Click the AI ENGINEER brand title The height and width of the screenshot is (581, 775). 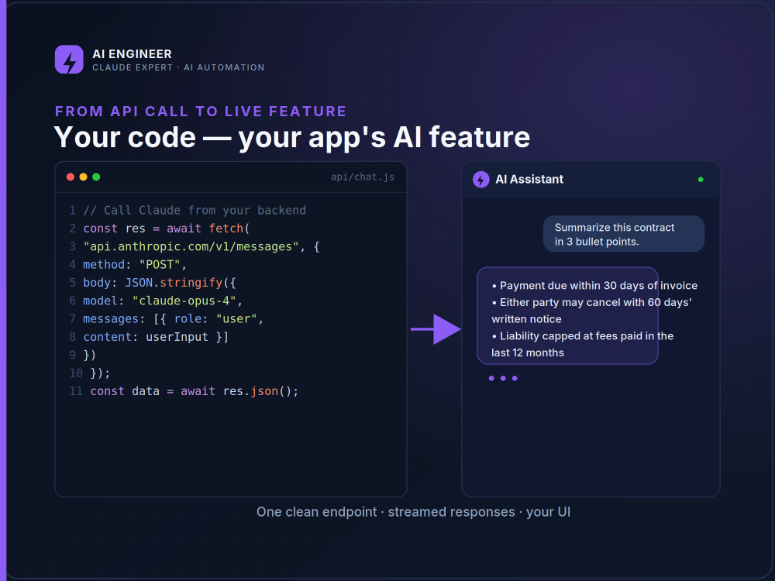point(132,54)
